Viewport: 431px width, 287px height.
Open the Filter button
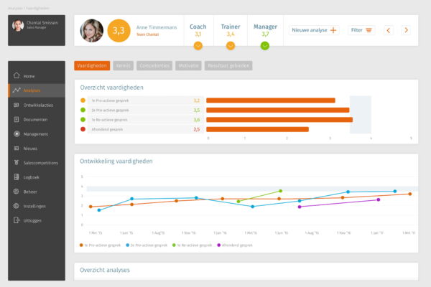[361, 30]
